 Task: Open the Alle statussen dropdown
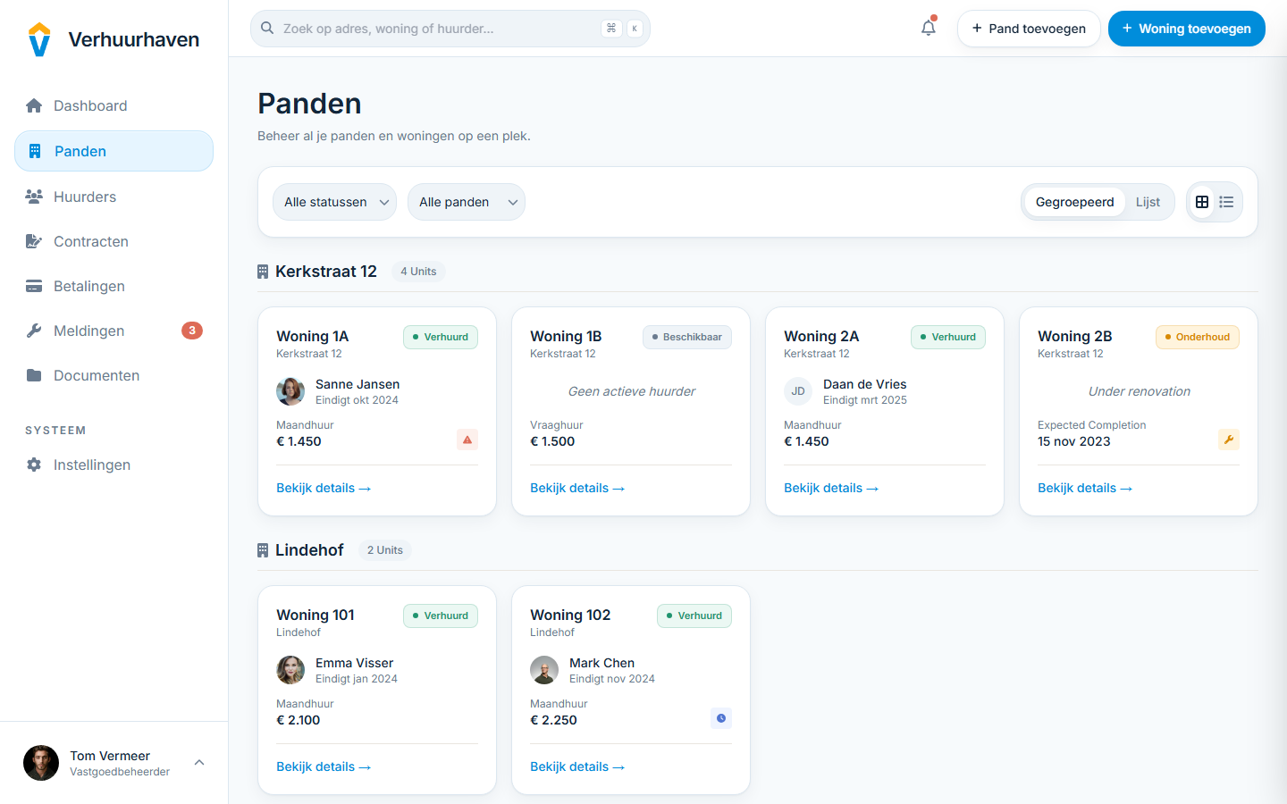(x=334, y=202)
